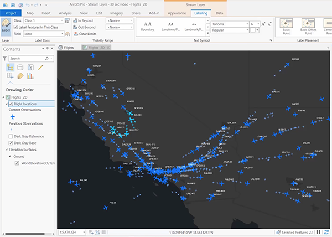Set the Out Beyond visibility limit
Image resolution: width=332 pixels, height=237 pixels.
click(x=84, y=27)
